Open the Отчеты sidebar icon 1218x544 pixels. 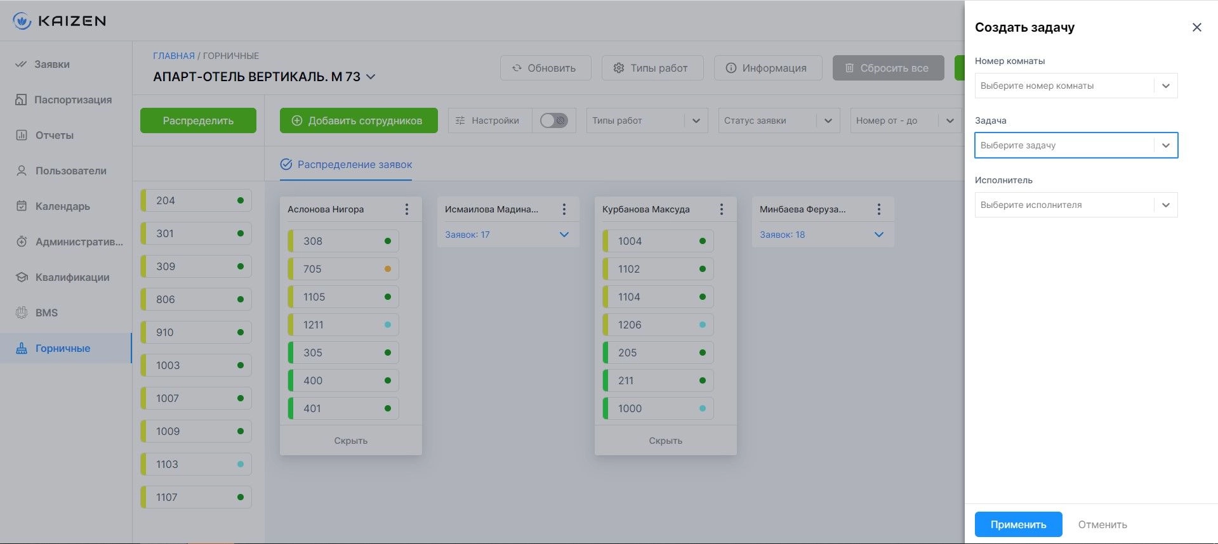[x=21, y=135]
